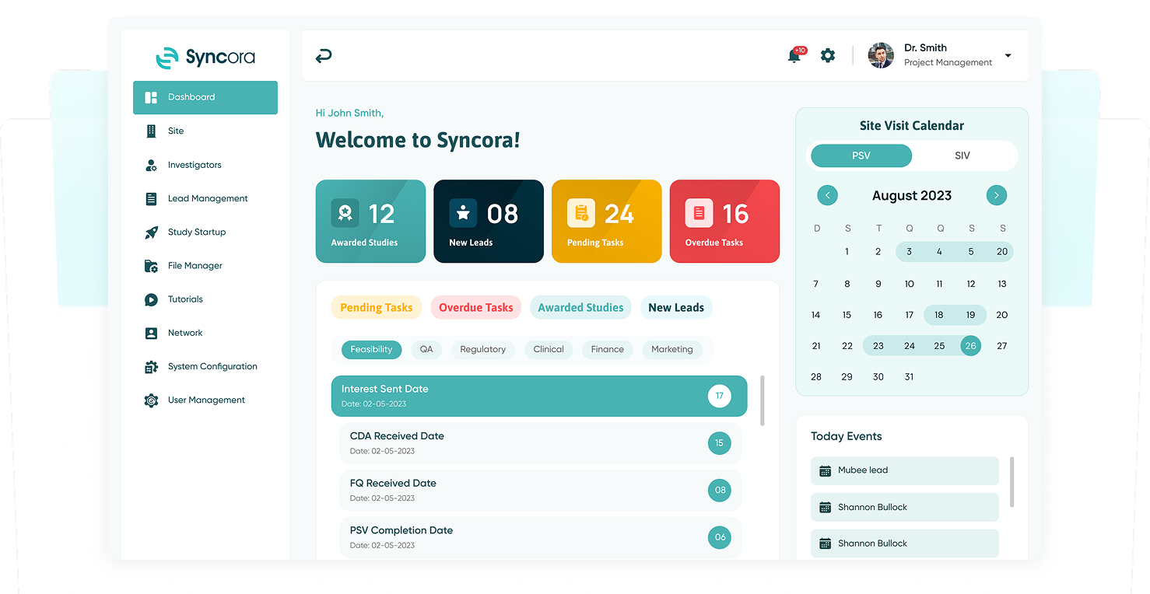Click the back arrow icon in top bar
Screen dimensions: 1150x594
324,56
